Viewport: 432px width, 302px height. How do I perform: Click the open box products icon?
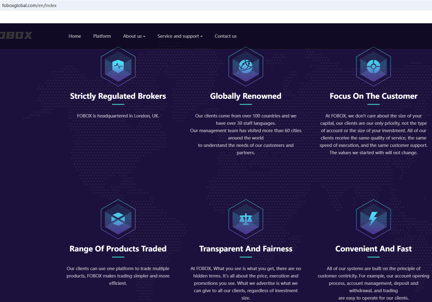pos(118,219)
